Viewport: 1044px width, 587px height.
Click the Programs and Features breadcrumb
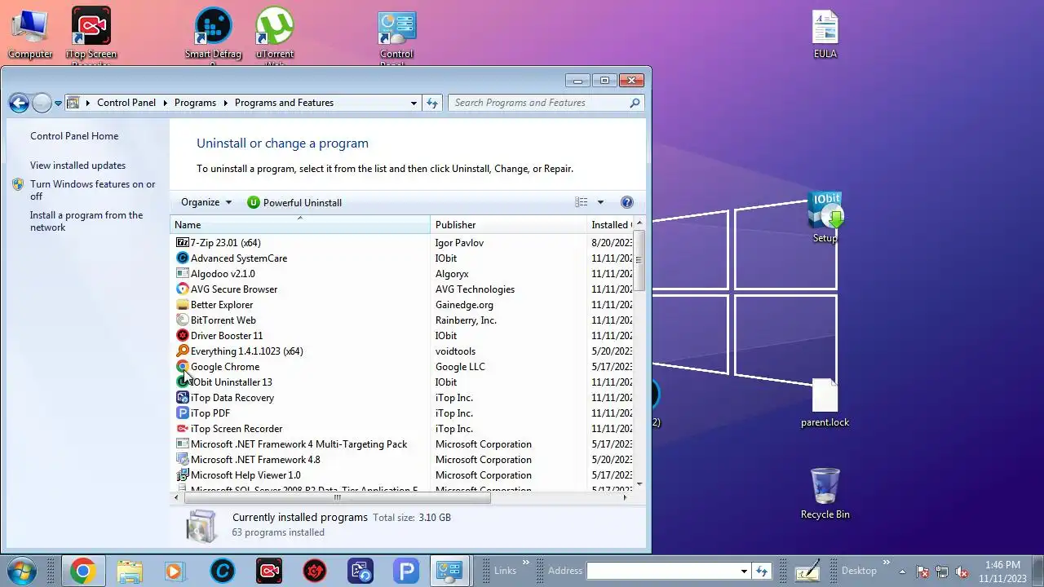(284, 103)
